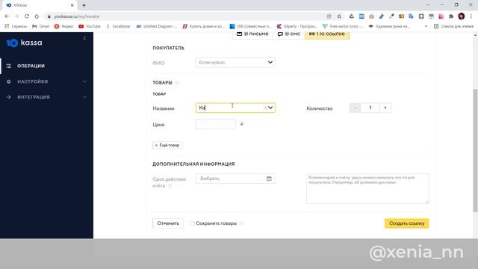Click the Интеграция arrow icon

click(x=8, y=97)
